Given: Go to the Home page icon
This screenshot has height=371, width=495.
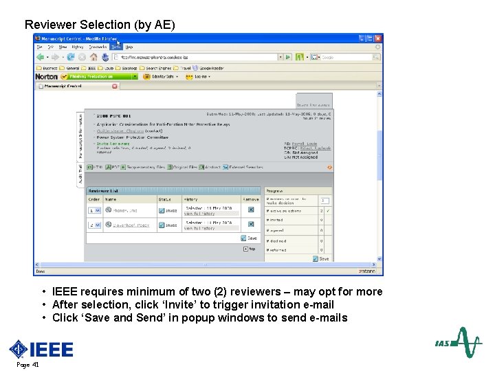Looking at the screenshot, I should 93,57.
